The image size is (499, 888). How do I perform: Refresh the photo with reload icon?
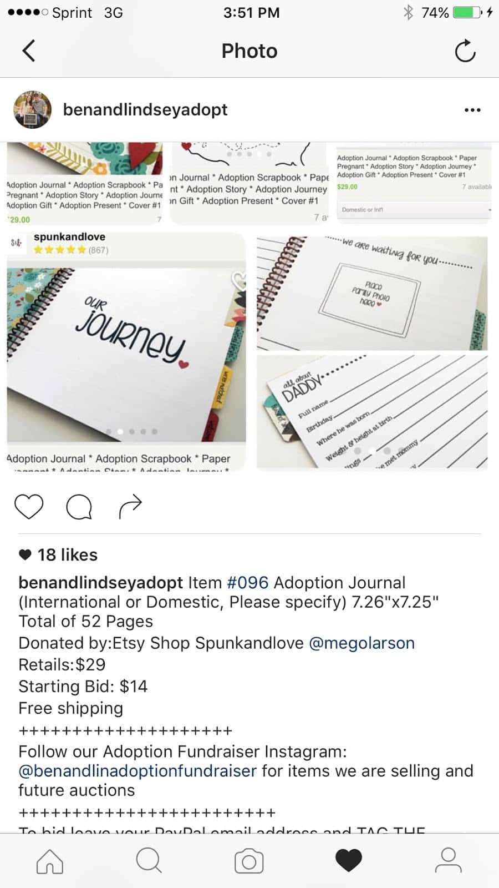(x=465, y=51)
